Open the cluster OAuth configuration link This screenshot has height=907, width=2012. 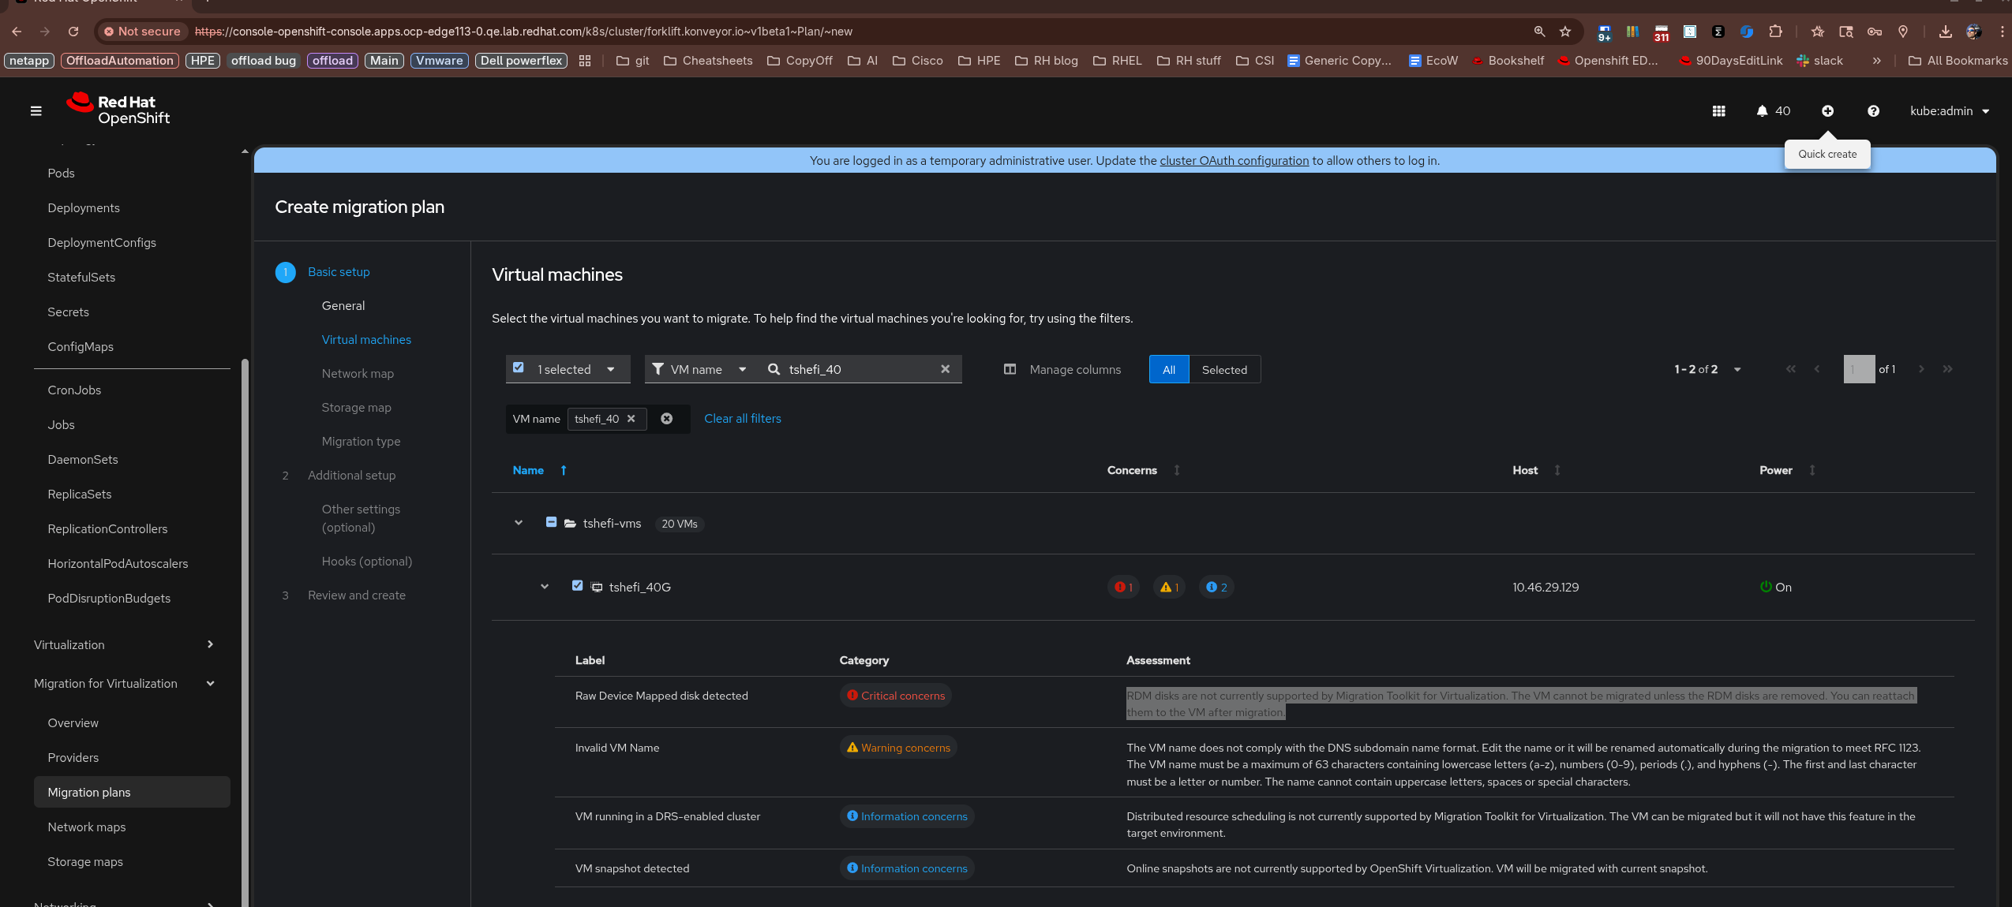[x=1234, y=161]
